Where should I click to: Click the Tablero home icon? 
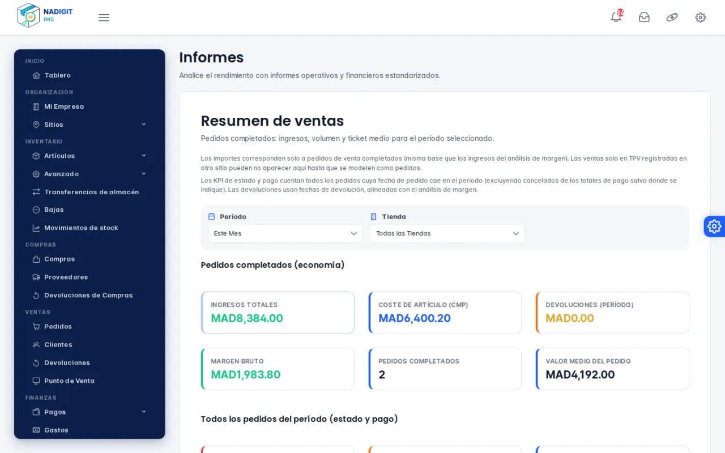coord(36,75)
